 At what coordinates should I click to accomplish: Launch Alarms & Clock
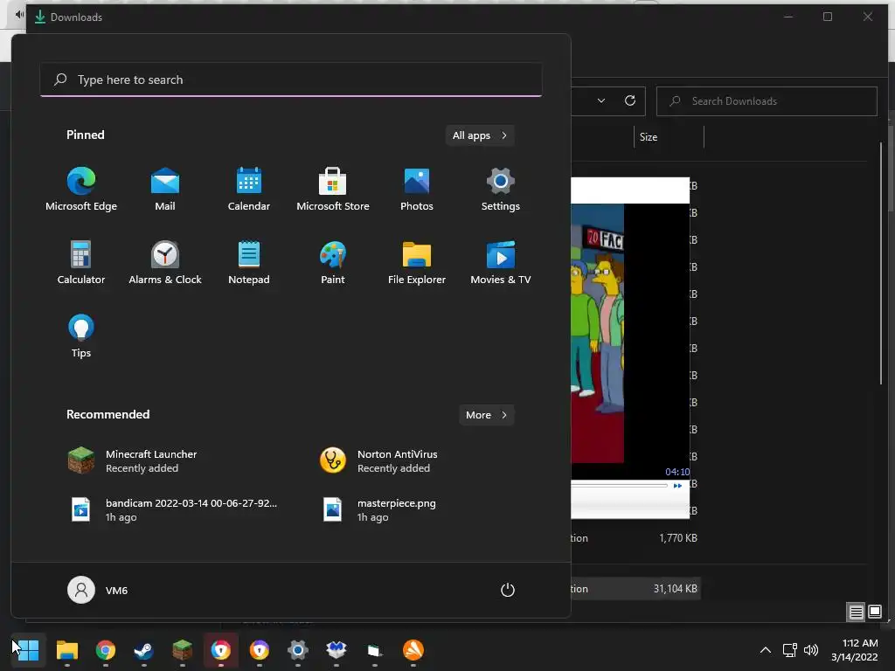point(165,262)
